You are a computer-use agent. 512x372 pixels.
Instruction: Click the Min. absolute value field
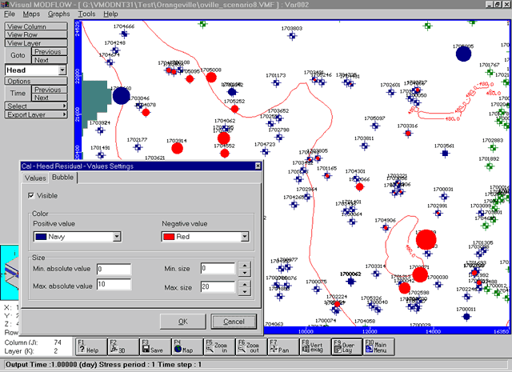(114, 269)
